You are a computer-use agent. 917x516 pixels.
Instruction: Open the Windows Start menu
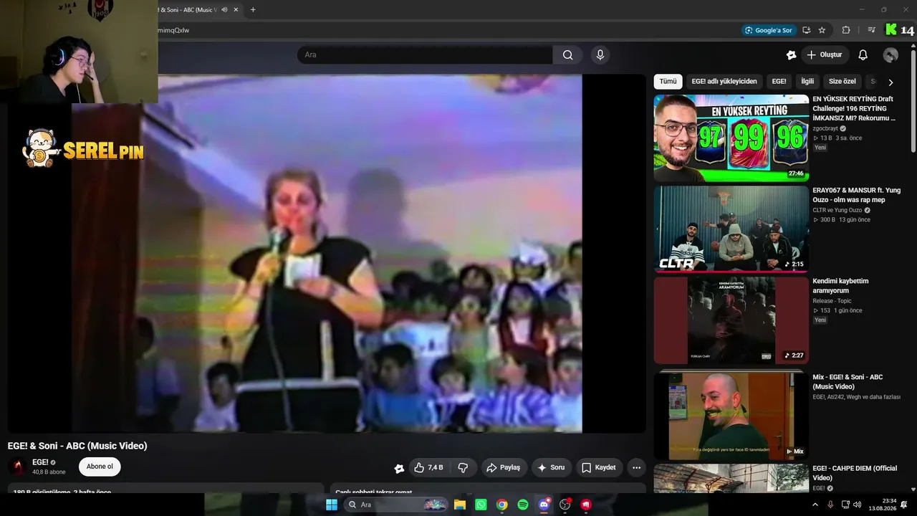(x=332, y=505)
